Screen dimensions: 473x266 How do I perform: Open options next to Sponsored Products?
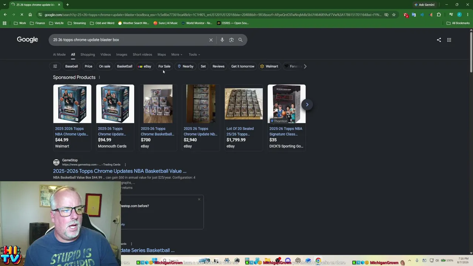[99, 77]
